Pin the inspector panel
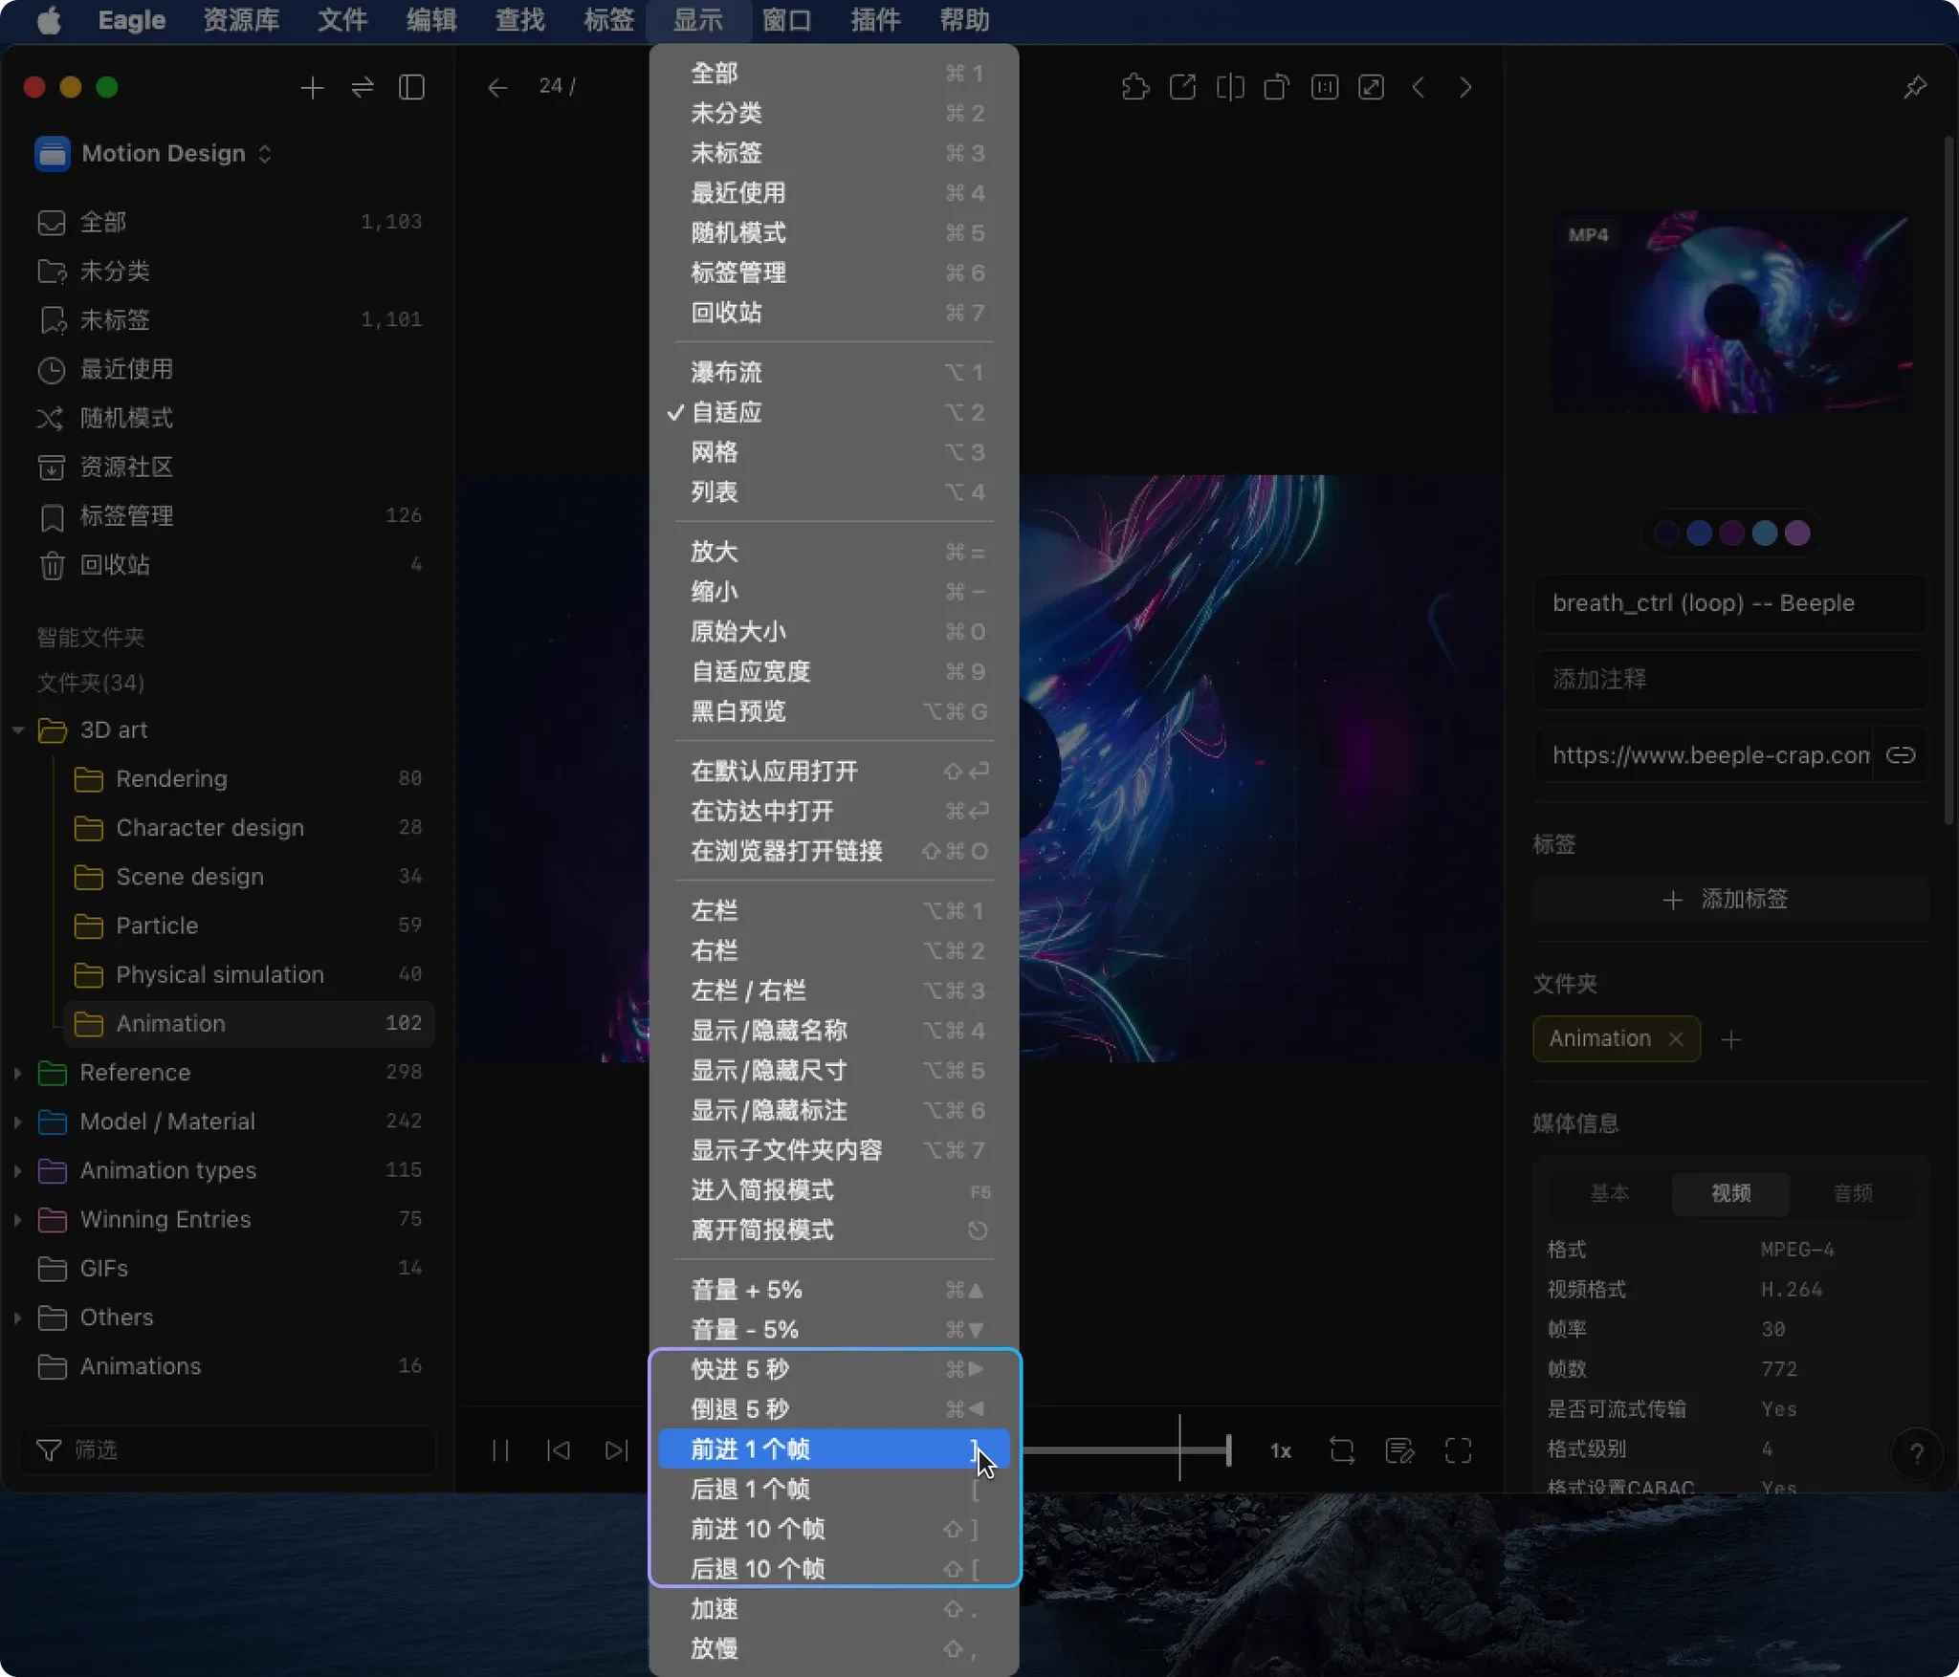The image size is (1959, 1677). tap(1914, 88)
